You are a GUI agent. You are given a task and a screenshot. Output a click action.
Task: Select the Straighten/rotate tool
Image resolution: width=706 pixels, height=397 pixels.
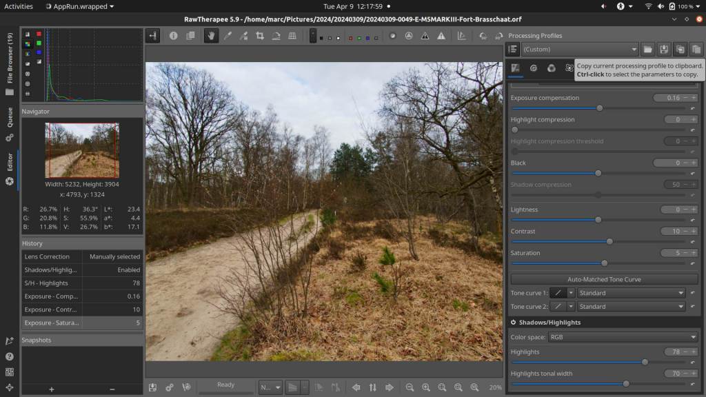[276, 36]
